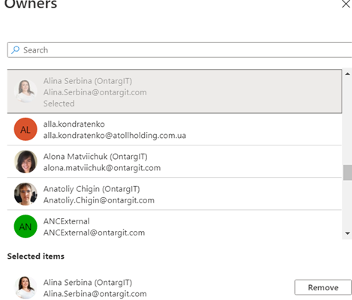Click the Search owners input field
Image resolution: width=352 pixels, height=300 pixels.
179,50
